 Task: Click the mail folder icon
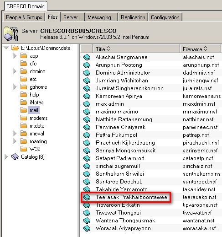tap(24, 110)
